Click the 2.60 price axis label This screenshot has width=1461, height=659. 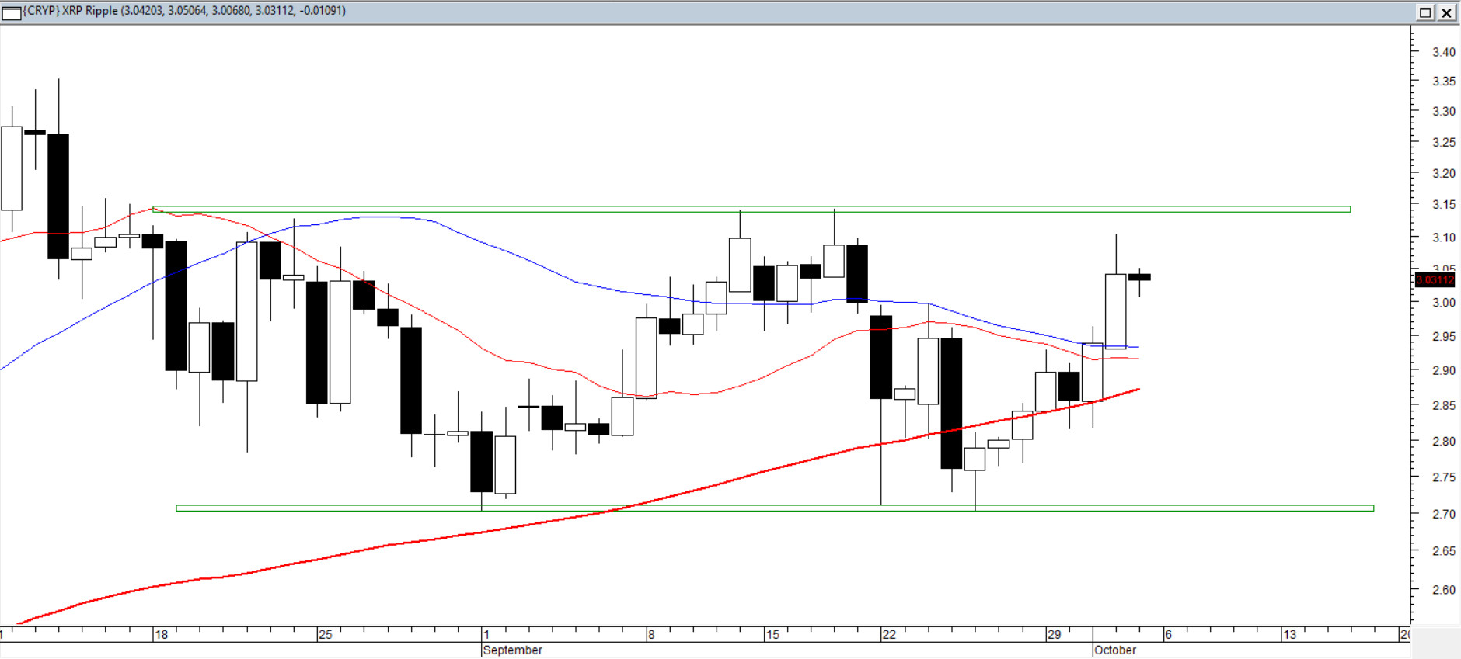(1444, 590)
